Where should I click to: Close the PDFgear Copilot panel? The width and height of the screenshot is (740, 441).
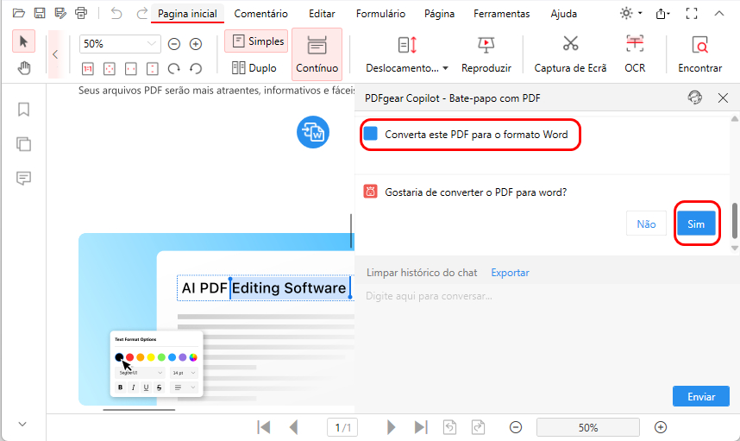pos(723,98)
